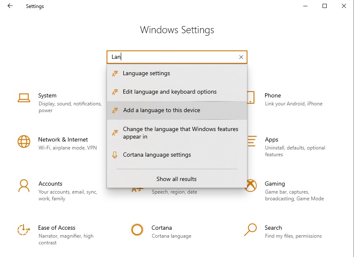Open the System laptop icon
Viewport: 354px width, 257px height.
[x=24, y=98]
